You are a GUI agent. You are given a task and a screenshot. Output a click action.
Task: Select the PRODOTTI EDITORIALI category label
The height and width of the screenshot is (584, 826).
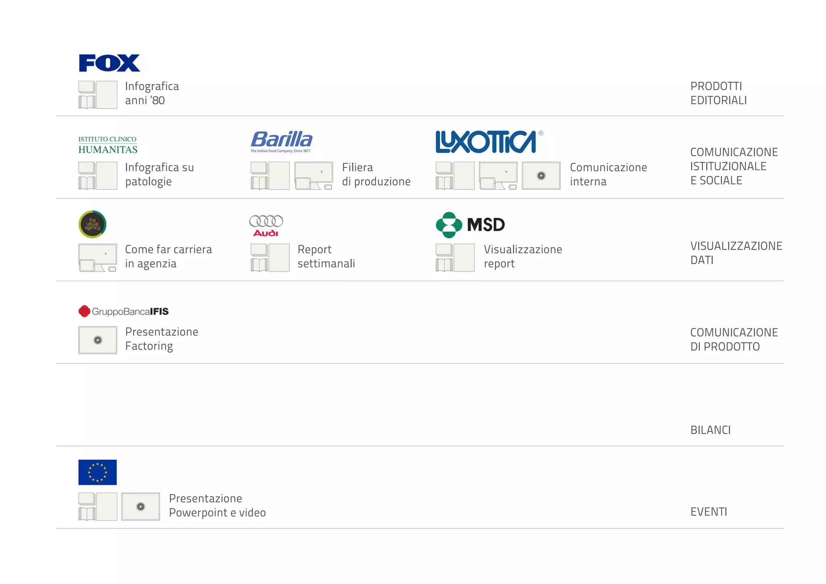point(718,93)
